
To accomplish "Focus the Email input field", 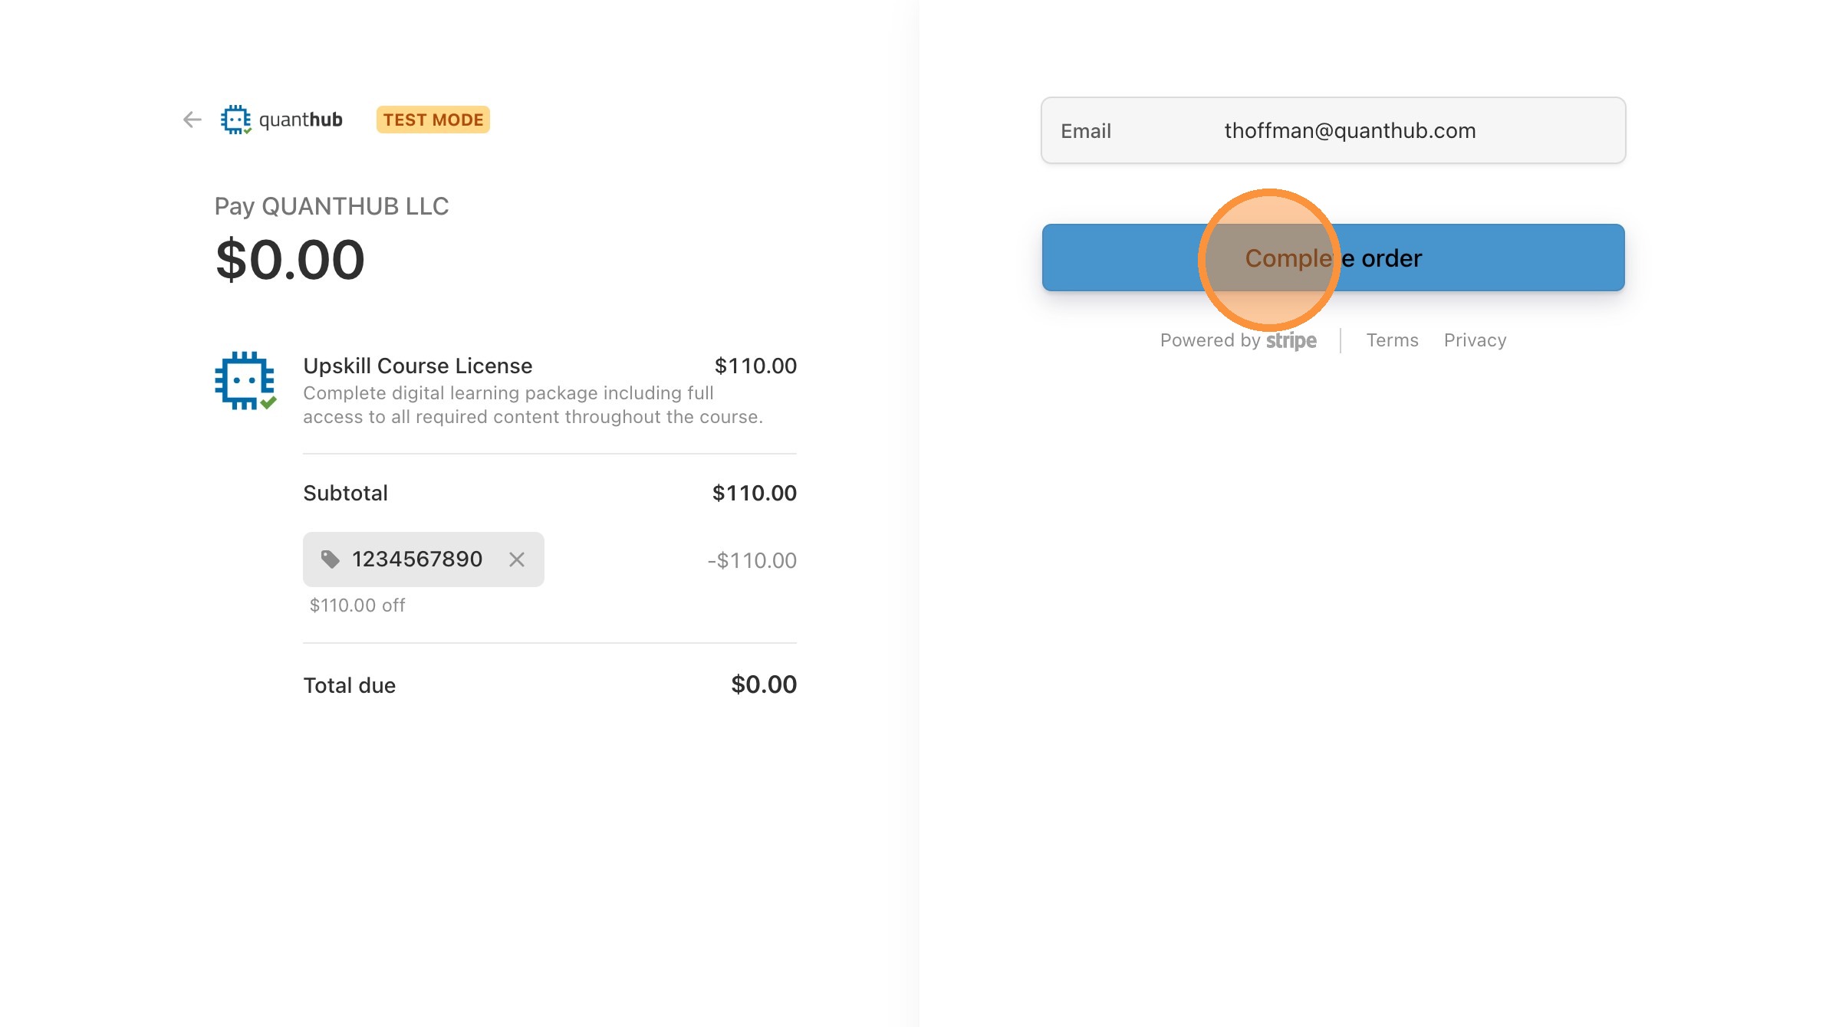I will 1349,131.
